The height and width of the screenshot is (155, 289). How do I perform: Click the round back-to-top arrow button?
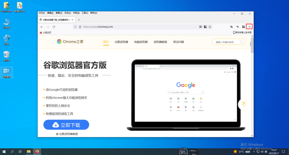(x=244, y=104)
